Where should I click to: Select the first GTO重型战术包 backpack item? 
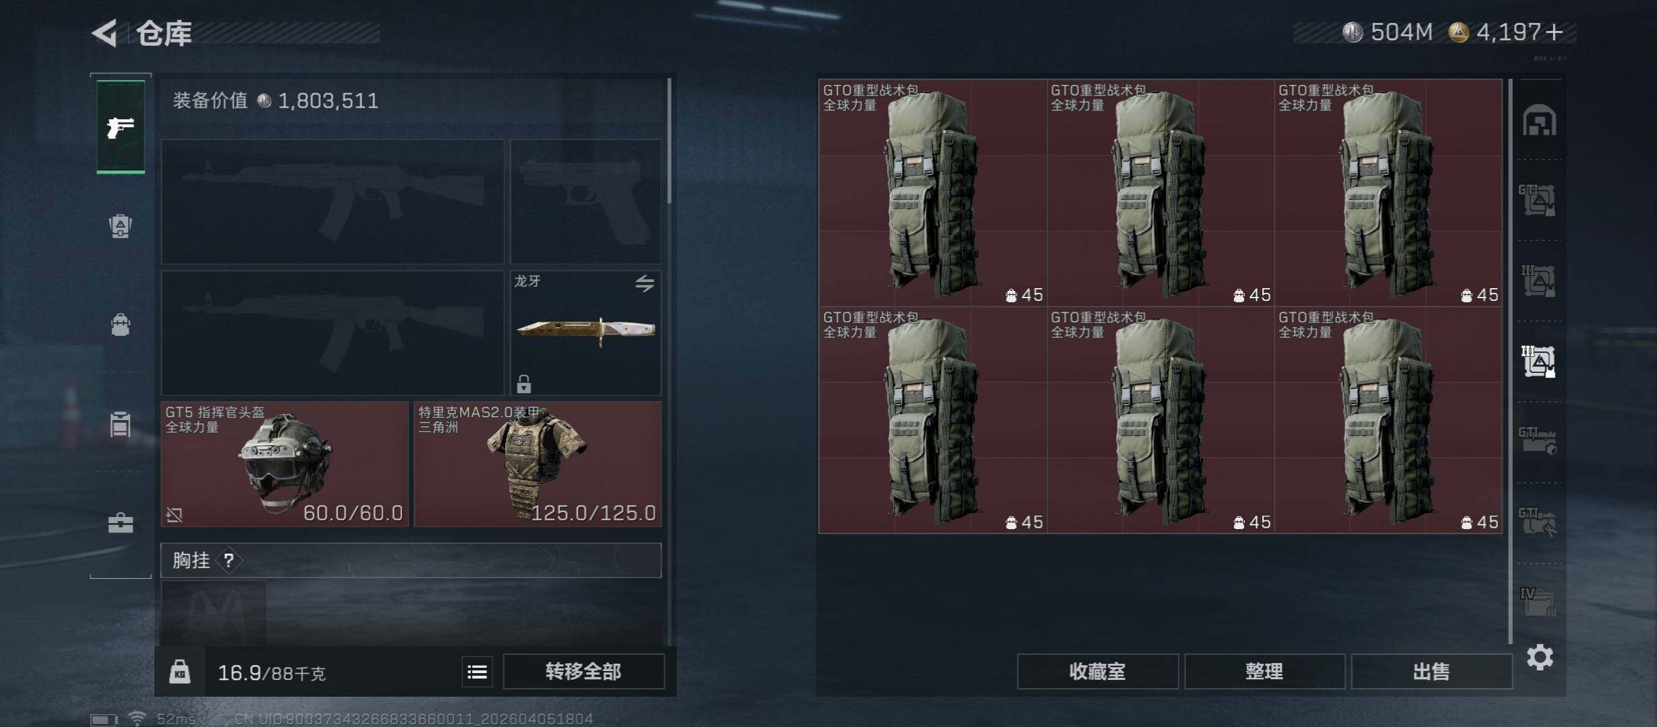[x=933, y=193]
